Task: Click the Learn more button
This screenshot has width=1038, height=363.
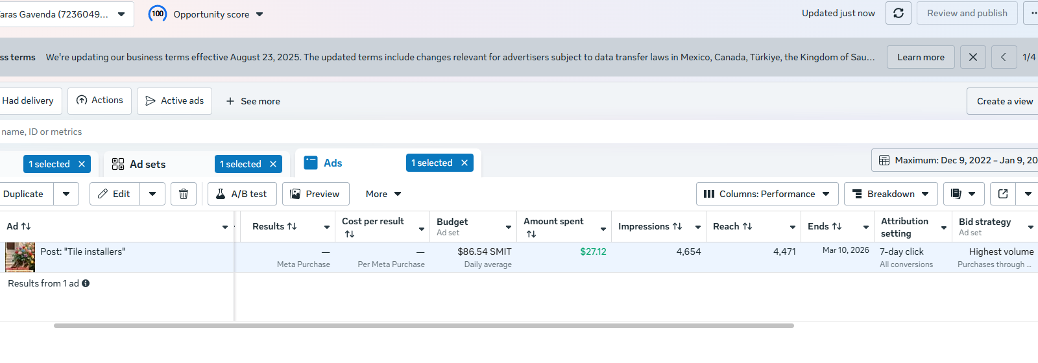Action: pyautogui.click(x=921, y=57)
